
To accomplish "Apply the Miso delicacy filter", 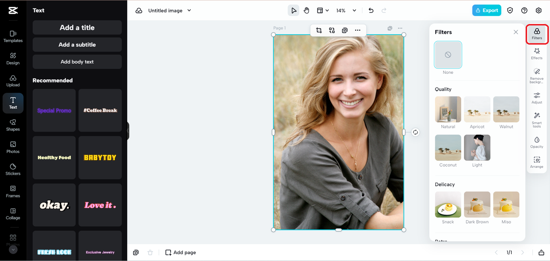I will [x=506, y=205].
